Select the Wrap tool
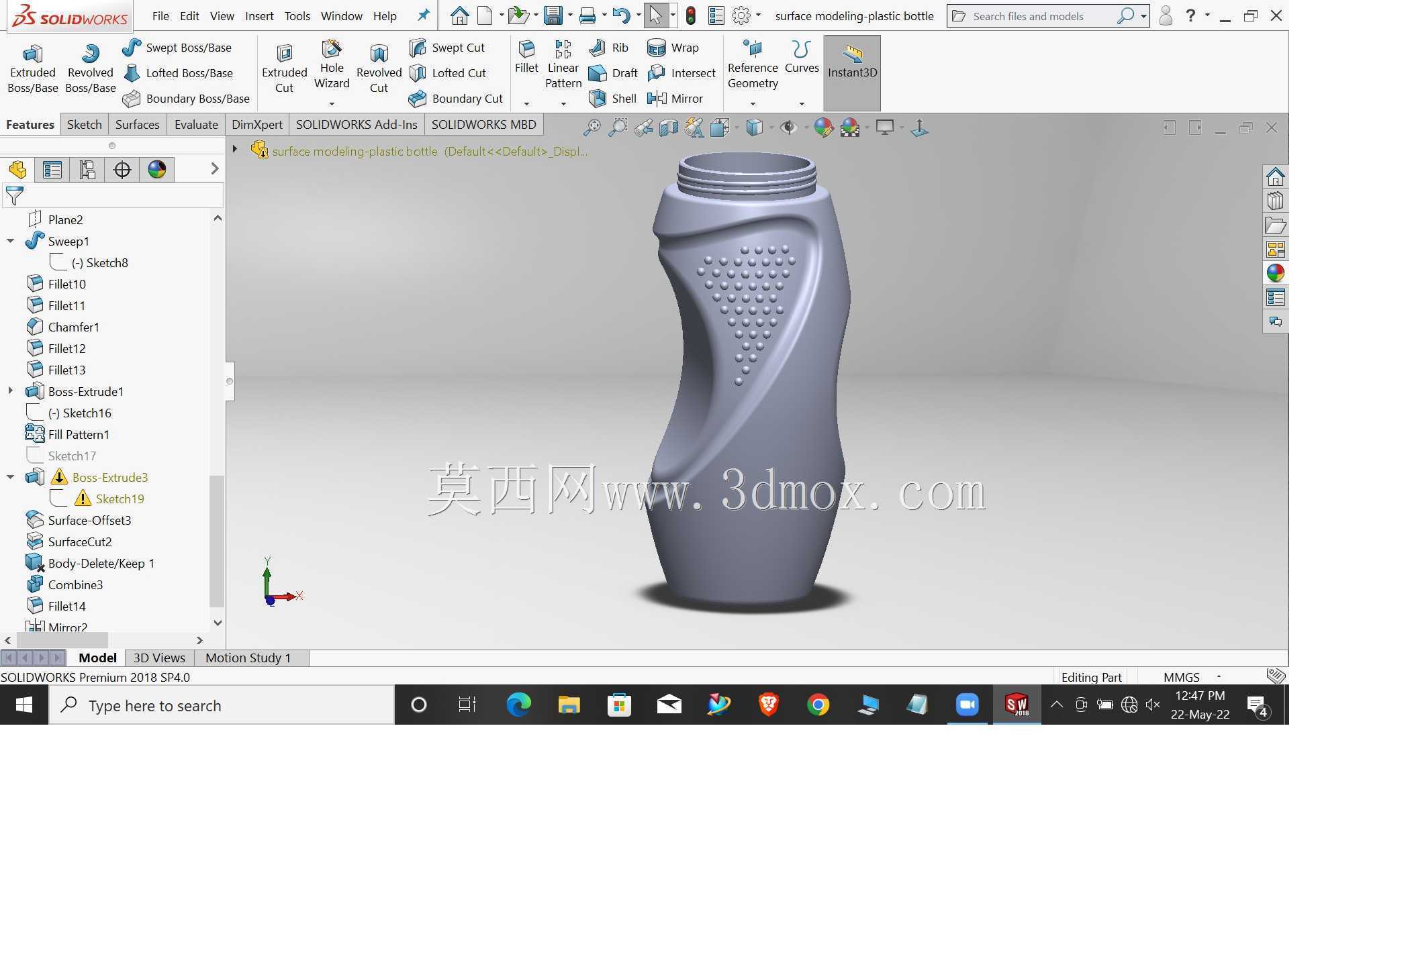1412x979 pixels. pos(673,48)
